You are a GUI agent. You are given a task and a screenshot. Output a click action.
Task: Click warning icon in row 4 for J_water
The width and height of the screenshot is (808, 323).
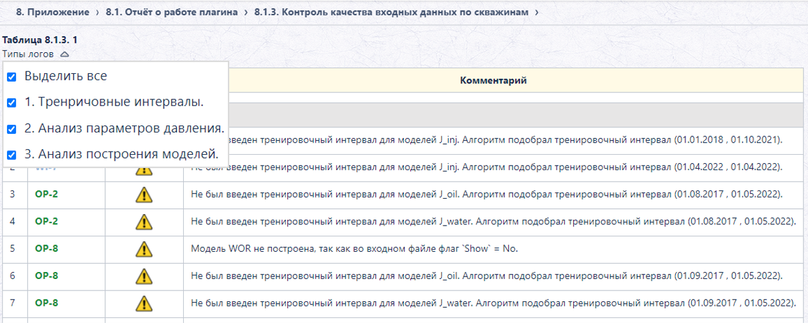pyautogui.click(x=144, y=222)
